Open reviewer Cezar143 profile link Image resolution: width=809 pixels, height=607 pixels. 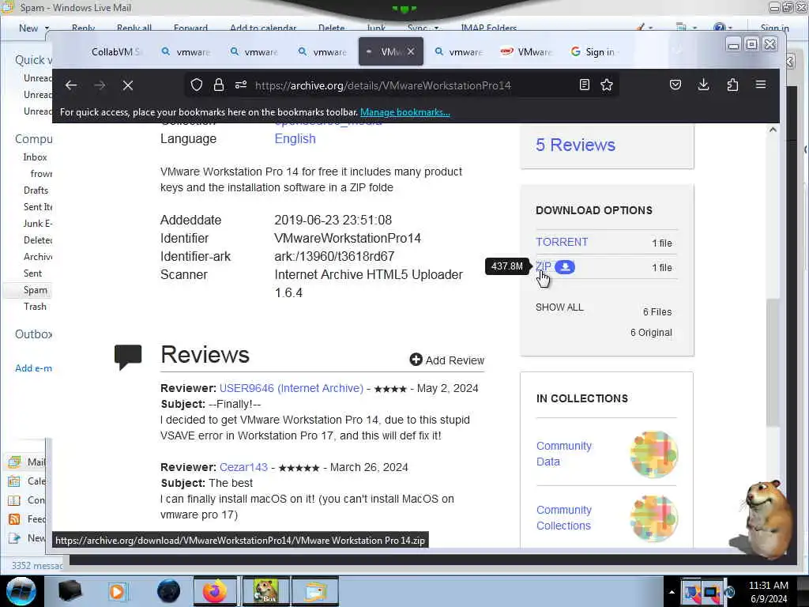pyautogui.click(x=243, y=467)
